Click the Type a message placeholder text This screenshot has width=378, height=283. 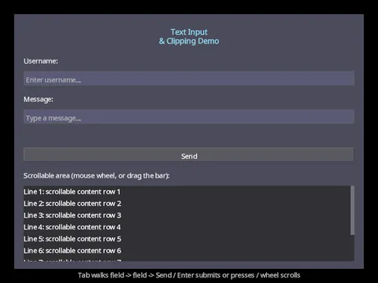point(54,118)
